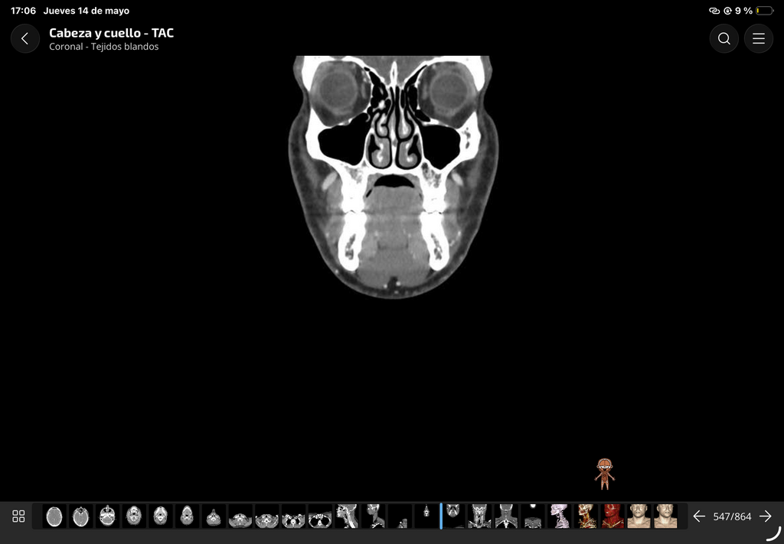This screenshot has height=544, width=784.
Task: Tap the battery indicator in status bar
Action: (765, 11)
